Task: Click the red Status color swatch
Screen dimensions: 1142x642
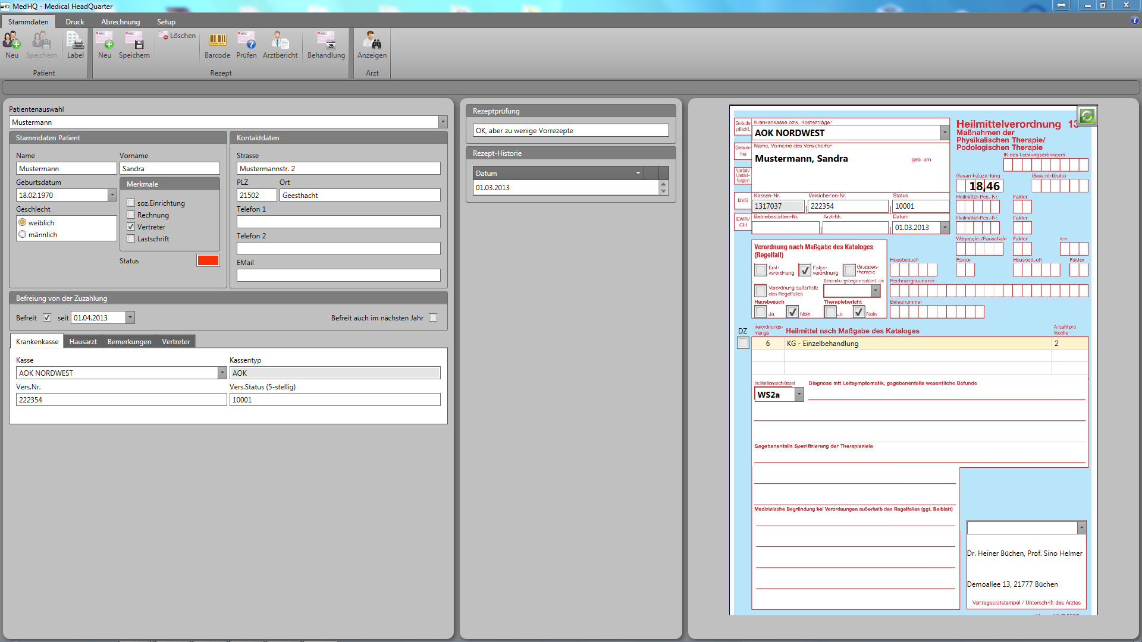Action: pyautogui.click(x=208, y=261)
